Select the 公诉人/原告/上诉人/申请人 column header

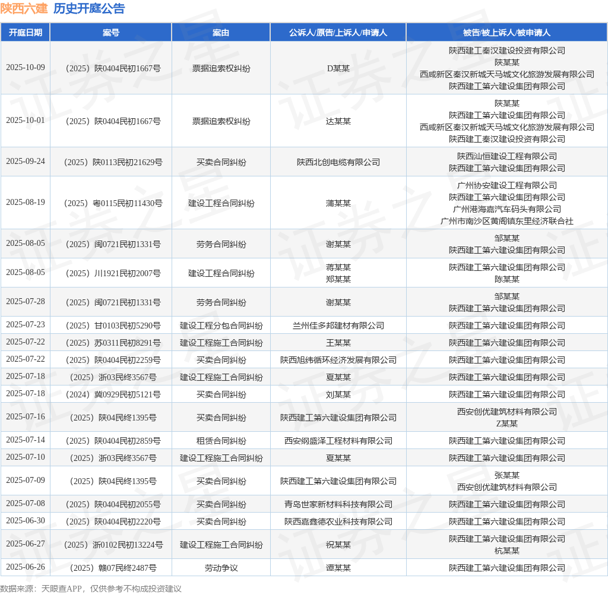pos(338,33)
